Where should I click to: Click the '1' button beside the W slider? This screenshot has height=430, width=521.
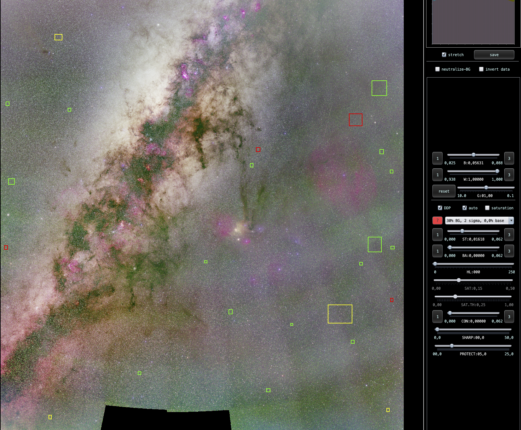click(437, 175)
